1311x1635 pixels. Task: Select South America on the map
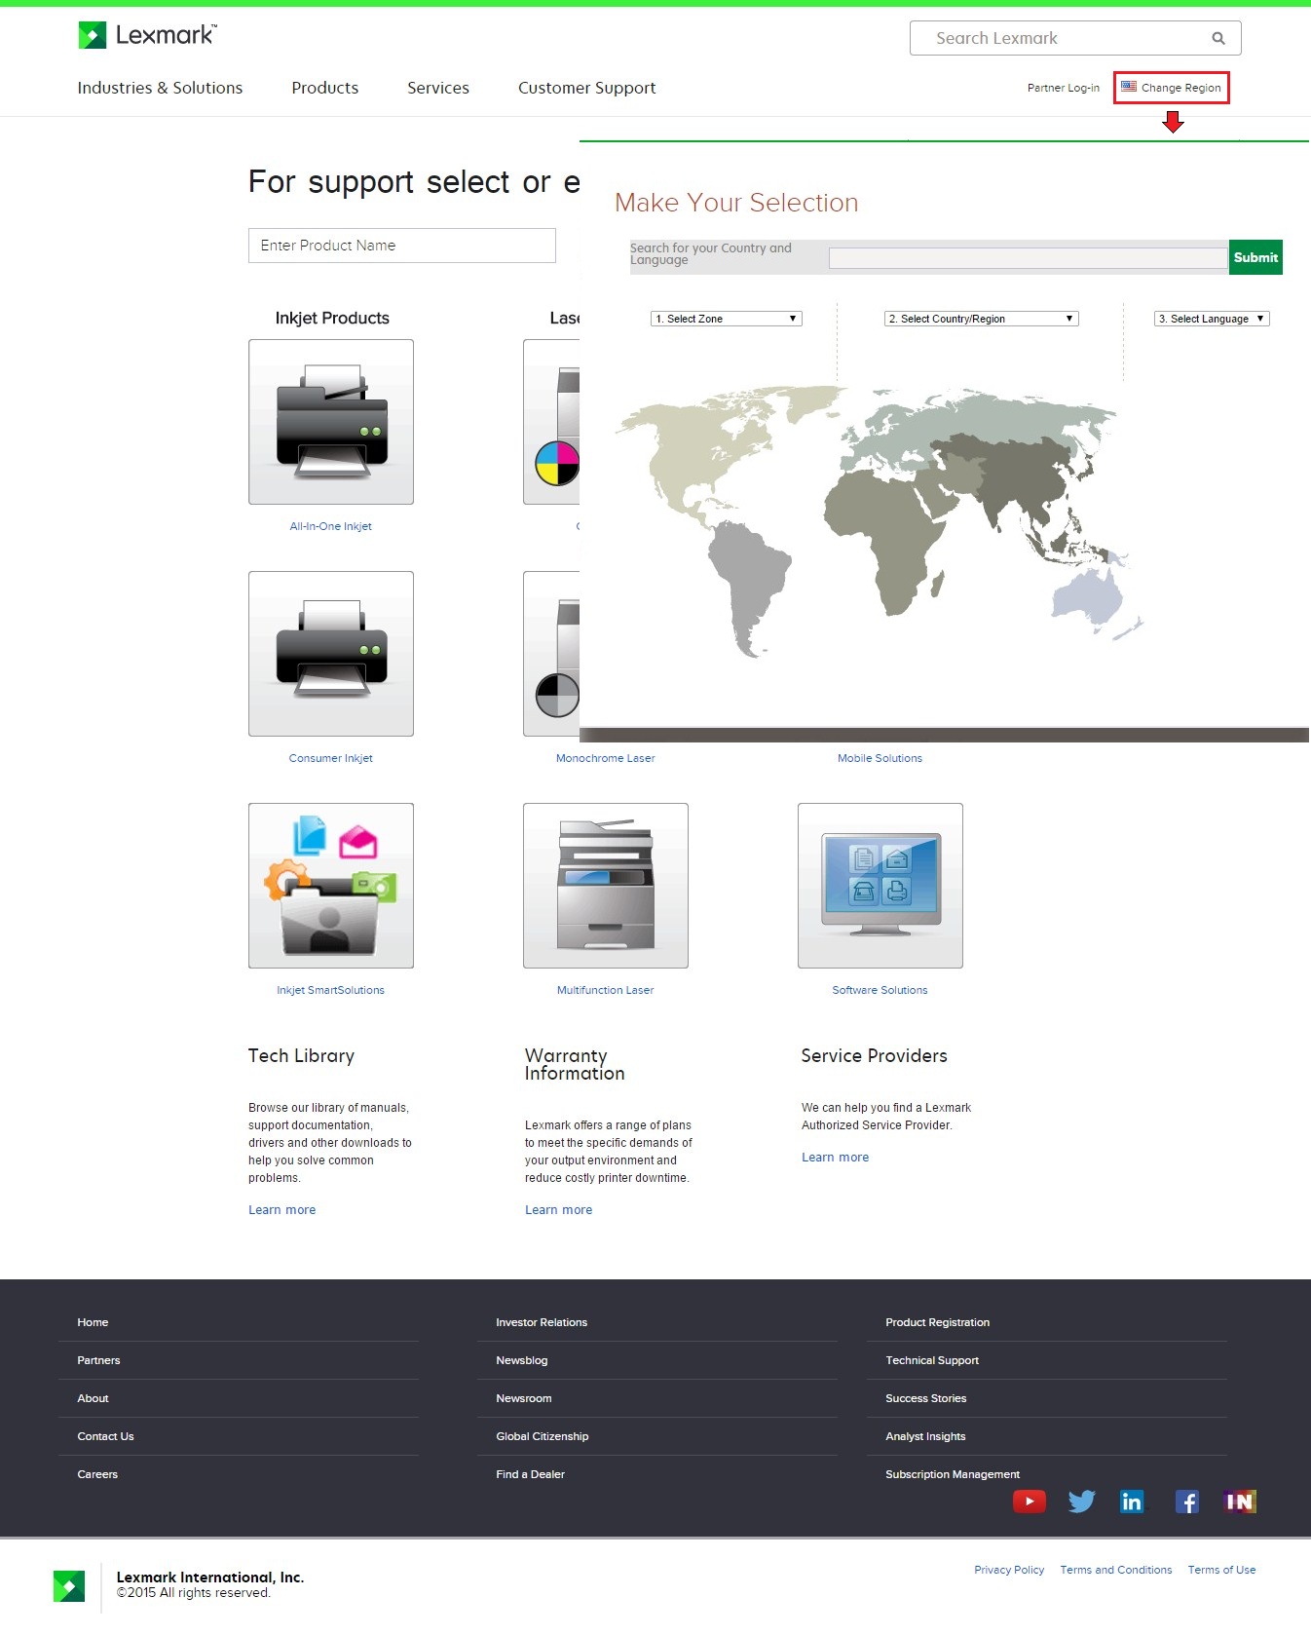(x=748, y=585)
